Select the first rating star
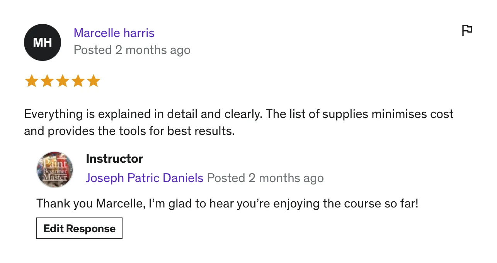The width and height of the screenshot is (497, 263). (31, 81)
